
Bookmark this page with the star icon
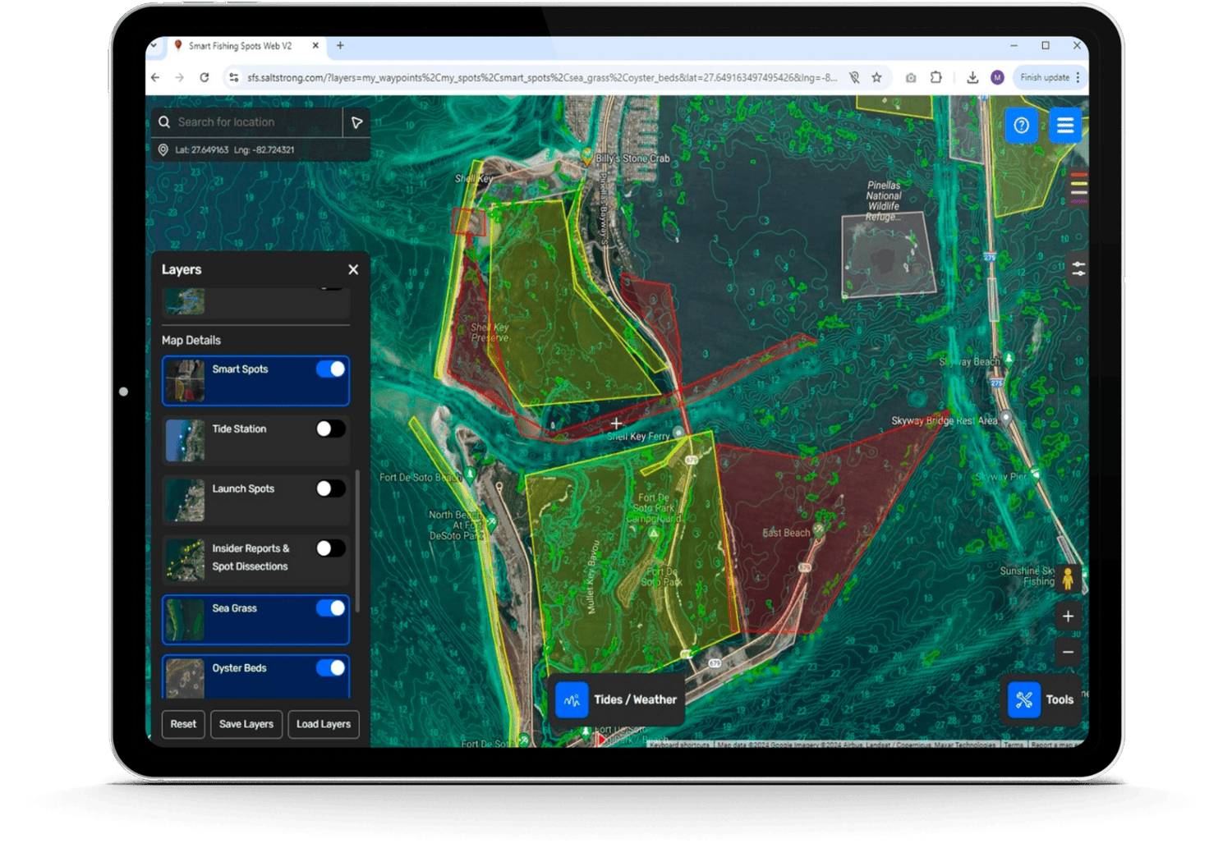pyautogui.click(x=876, y=78)
